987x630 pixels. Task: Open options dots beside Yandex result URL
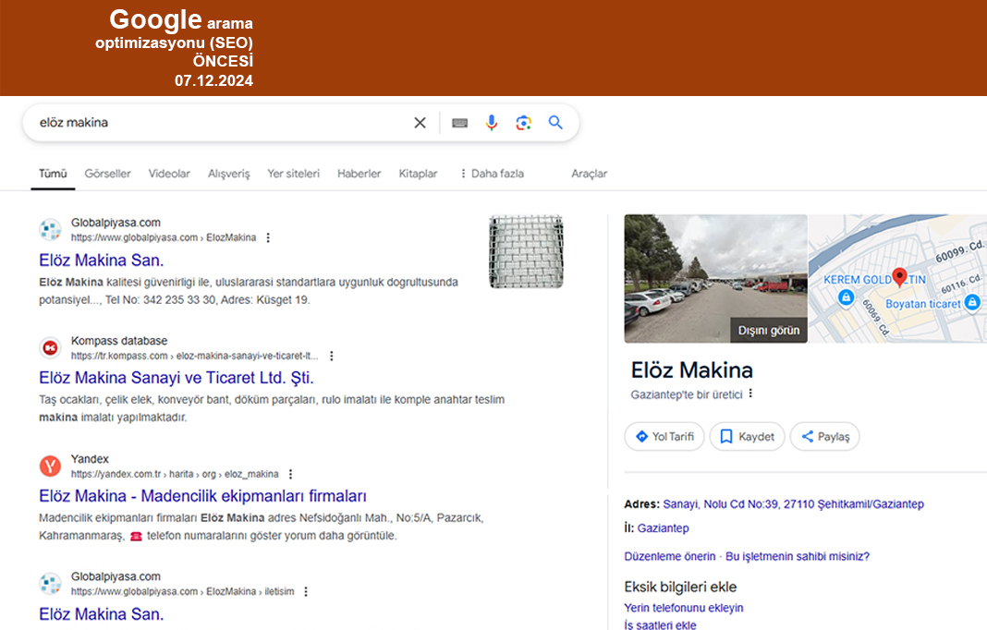[290, 474]
